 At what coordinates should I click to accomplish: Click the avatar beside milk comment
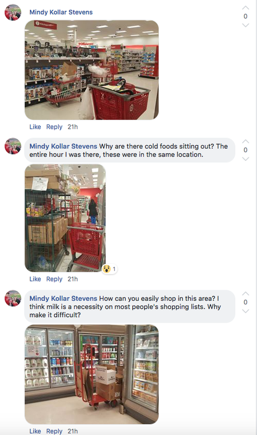[13, 298]
